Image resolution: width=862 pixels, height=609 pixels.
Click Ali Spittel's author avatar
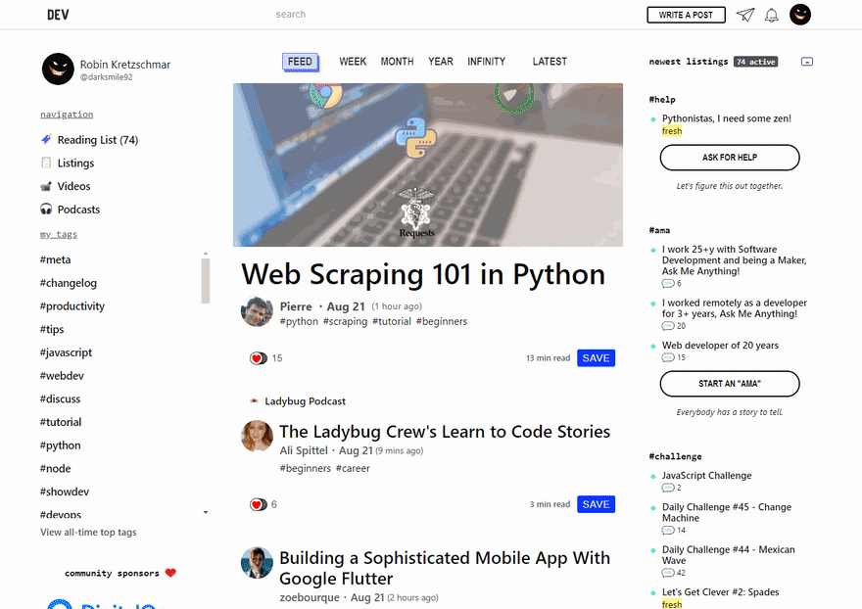[257, 436]
